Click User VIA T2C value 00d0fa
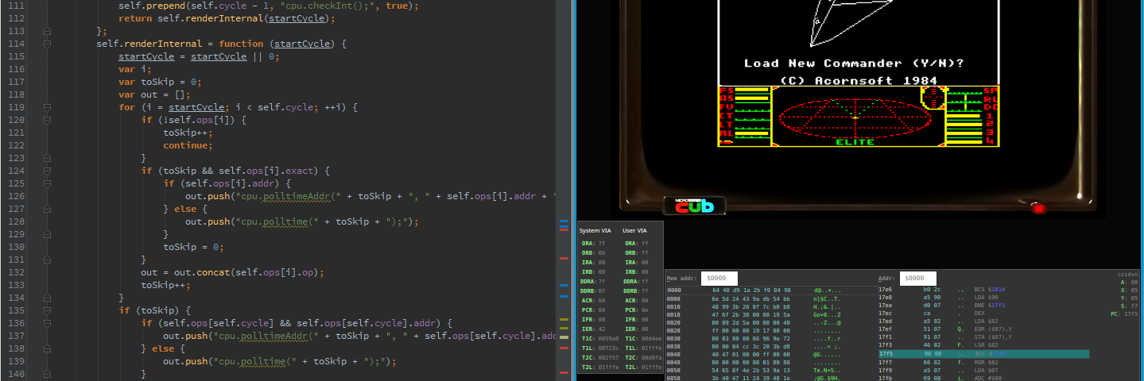Screen dimensions: 1144x381 651,358
